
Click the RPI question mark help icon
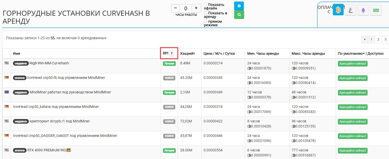click(x=172, y=53)
